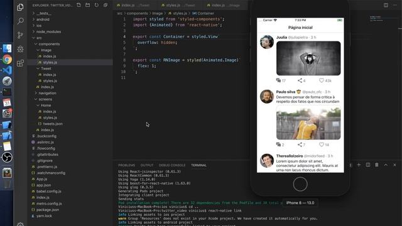This screenshot has width=402, height=226.
Task: Create a new folder in Explorer header
Action: click(88, 5)
